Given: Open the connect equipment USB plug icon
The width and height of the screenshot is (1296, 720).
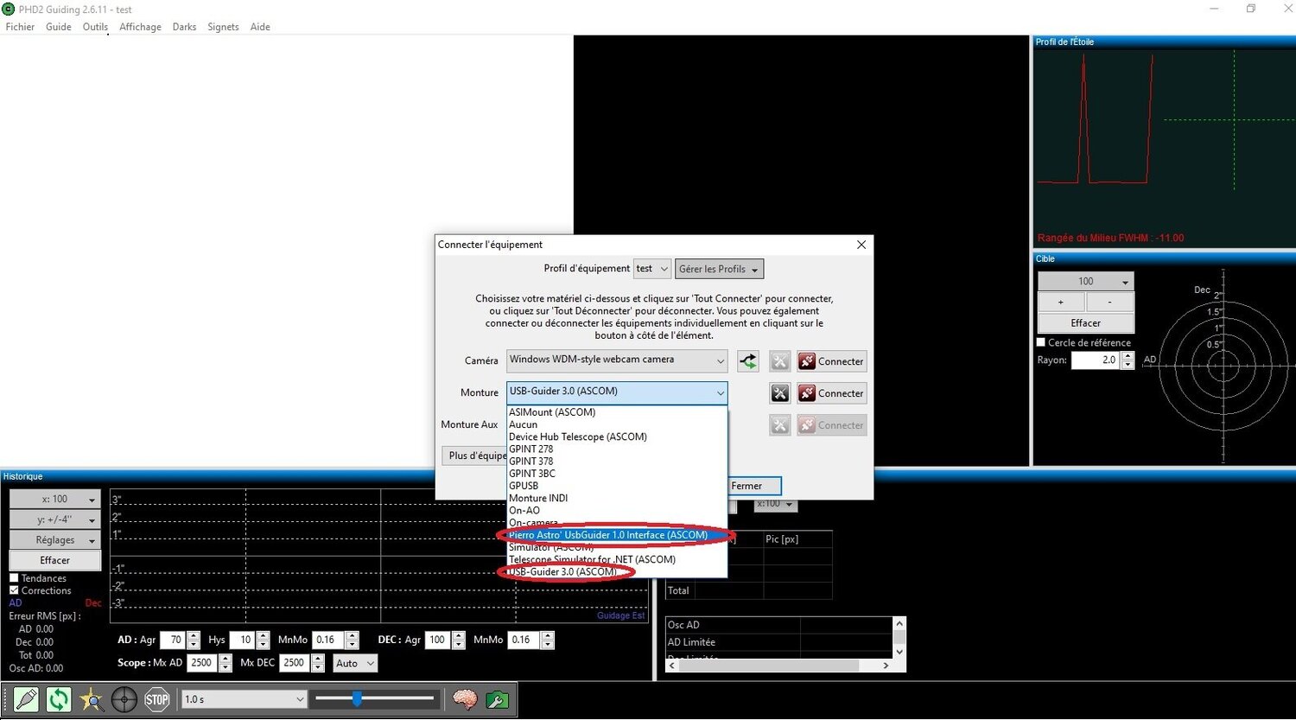Looking at the screenshot, I should pos(26,699).
